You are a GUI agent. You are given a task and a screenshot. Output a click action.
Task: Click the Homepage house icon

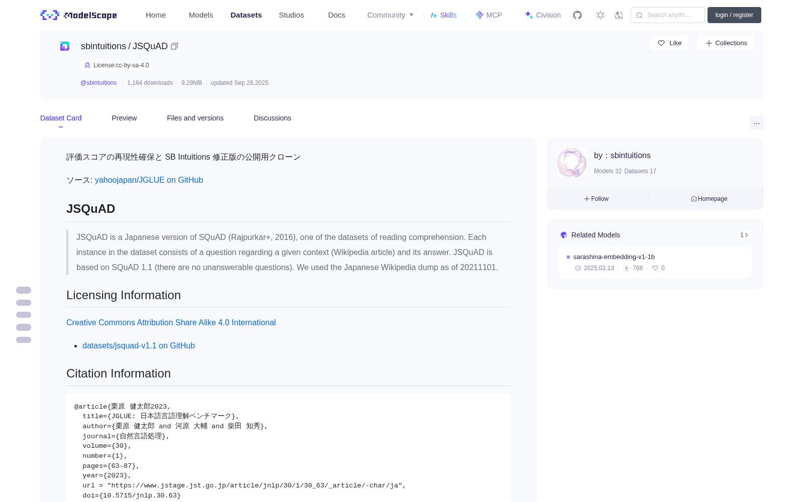click(x=694, y=199)
